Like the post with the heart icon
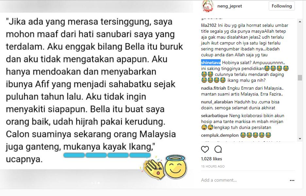Image resolution: width=306 pixels, height=196 pixels. (x=205, y=149)
